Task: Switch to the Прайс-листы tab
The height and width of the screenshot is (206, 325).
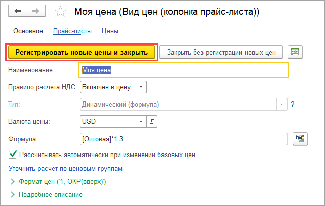Action: [x=72, y=31]
